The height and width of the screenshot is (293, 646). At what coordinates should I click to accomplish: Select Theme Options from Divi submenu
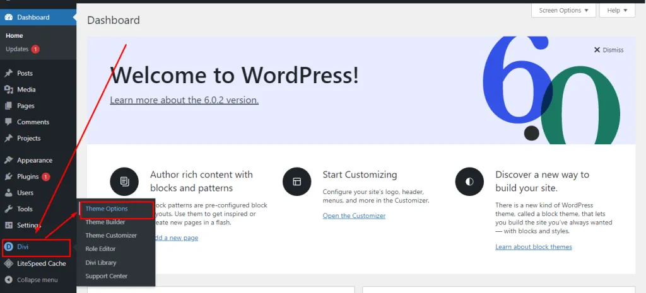[107, 209]
